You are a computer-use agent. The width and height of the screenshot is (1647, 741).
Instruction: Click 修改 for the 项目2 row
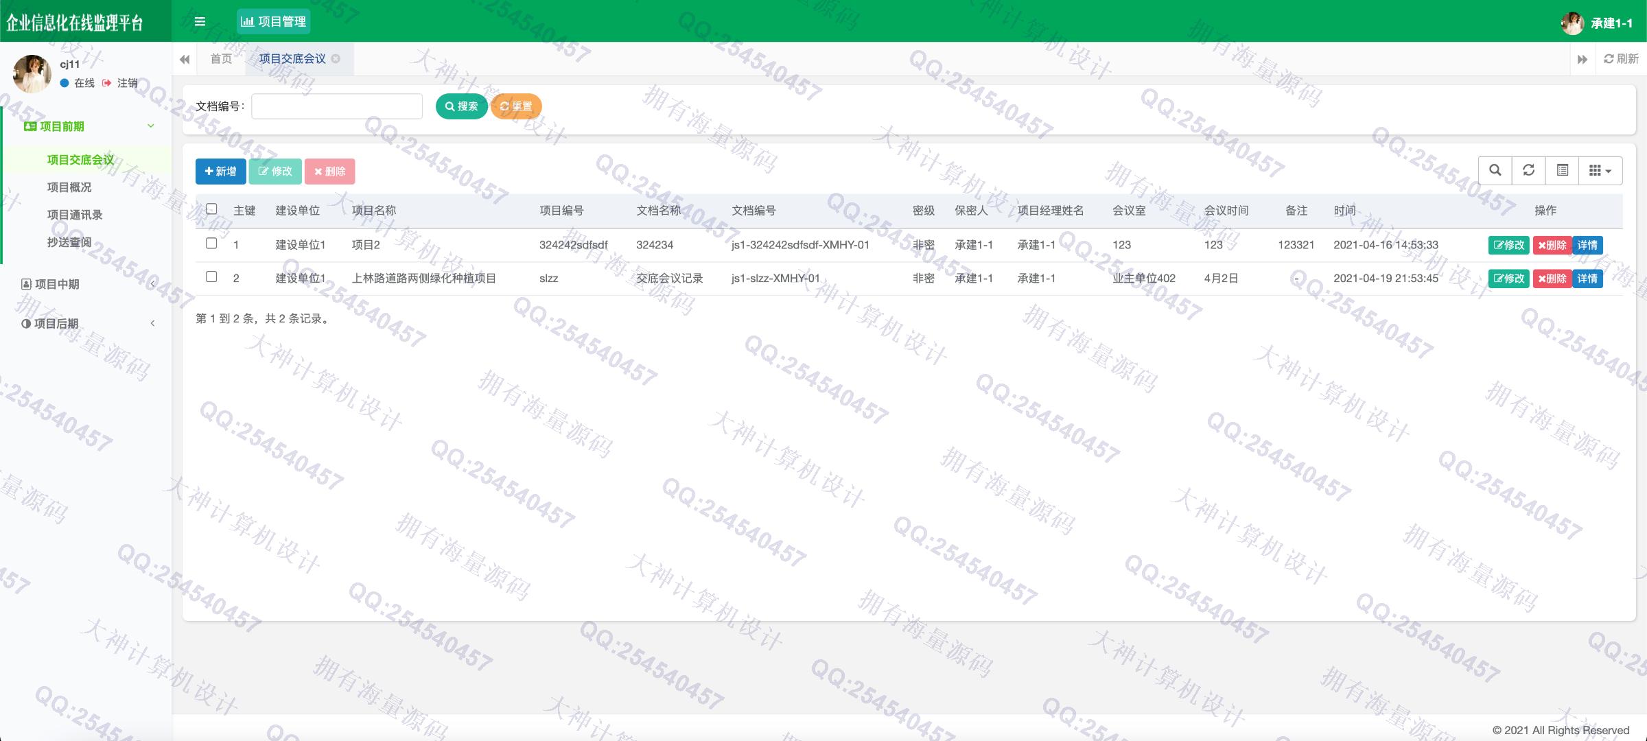point(1509,245)
